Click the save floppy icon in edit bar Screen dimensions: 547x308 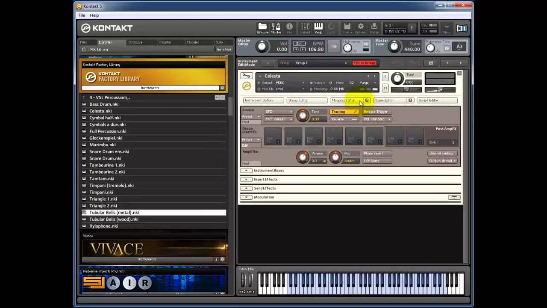[x=431, y=63]
